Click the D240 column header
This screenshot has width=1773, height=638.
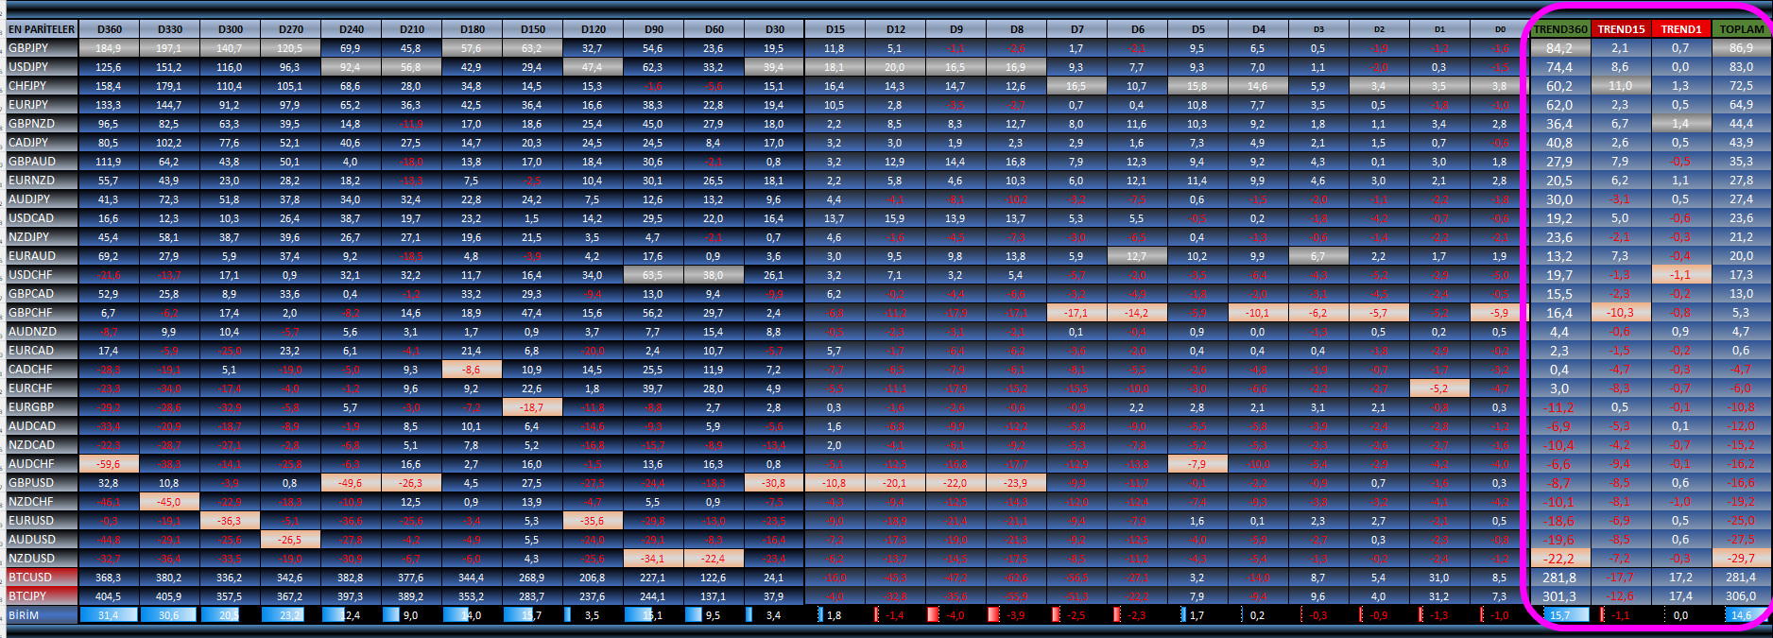pyautogui.click(x=351, y=29)
